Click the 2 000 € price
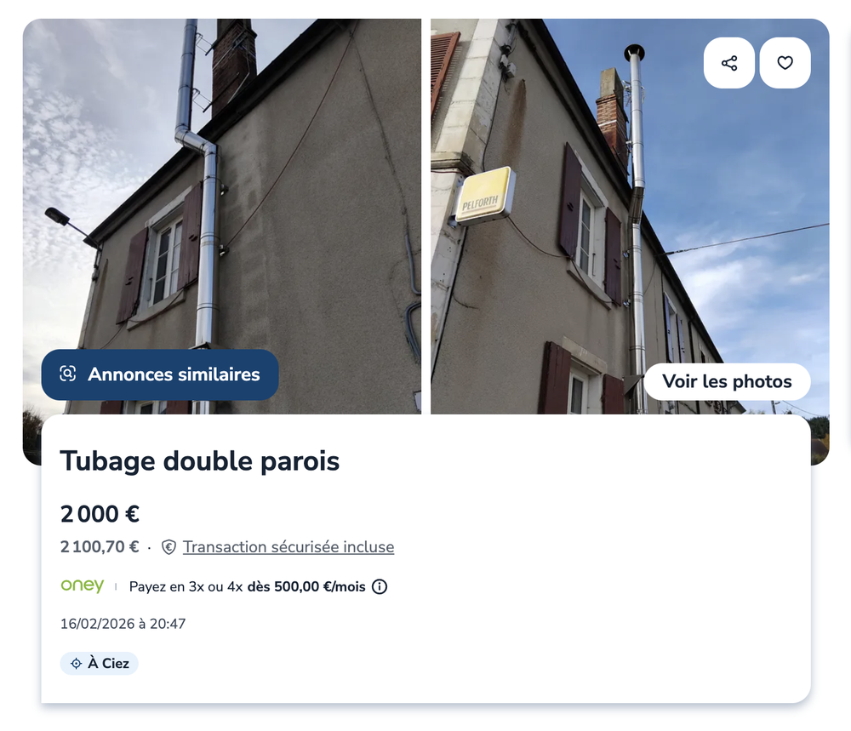 pos(100,514)
